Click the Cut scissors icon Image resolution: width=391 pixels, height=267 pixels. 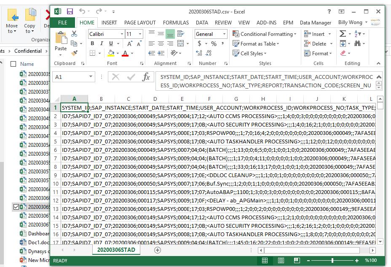pos(74,34)
